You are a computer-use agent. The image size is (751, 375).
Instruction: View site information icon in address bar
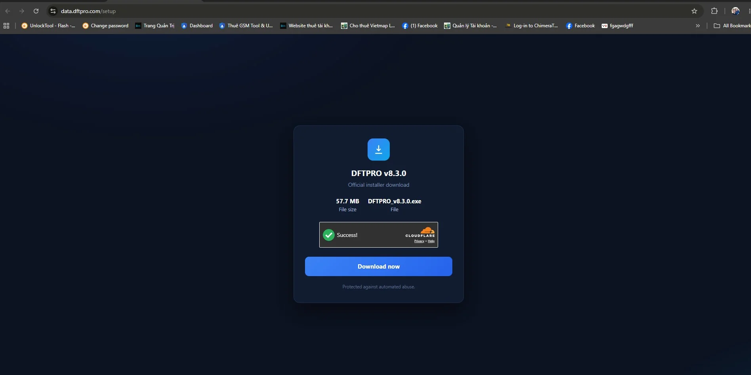[x=53, y=11]
